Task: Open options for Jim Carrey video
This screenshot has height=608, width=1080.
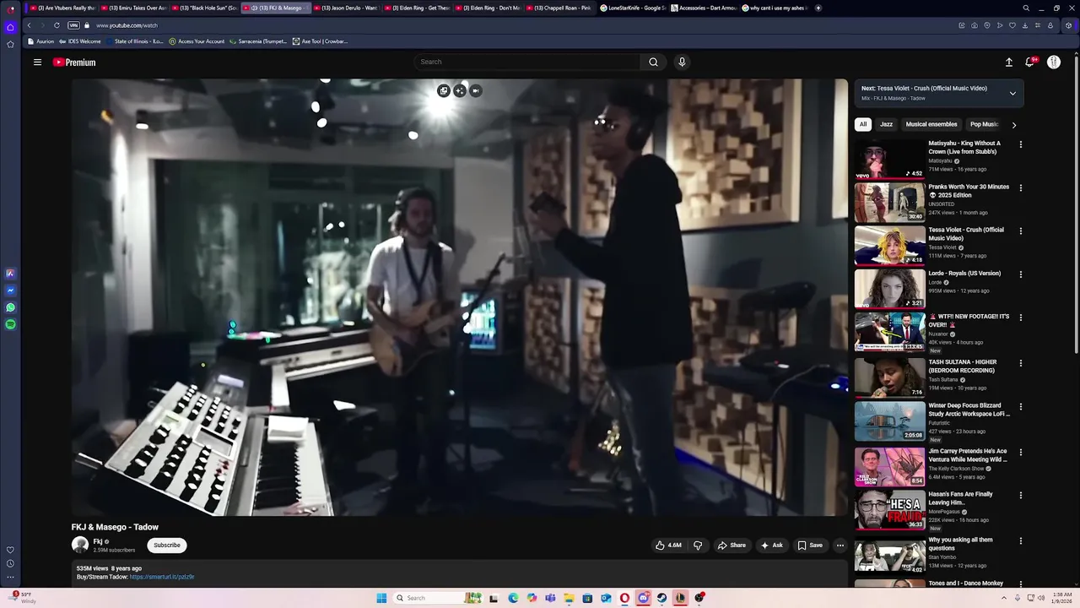Action: [1020, 452]
